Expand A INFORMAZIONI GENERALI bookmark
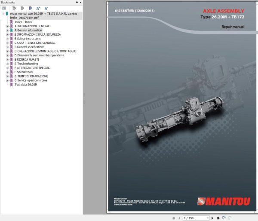The image size is (258, 221). pyautogui.click(x=7, y=26)
